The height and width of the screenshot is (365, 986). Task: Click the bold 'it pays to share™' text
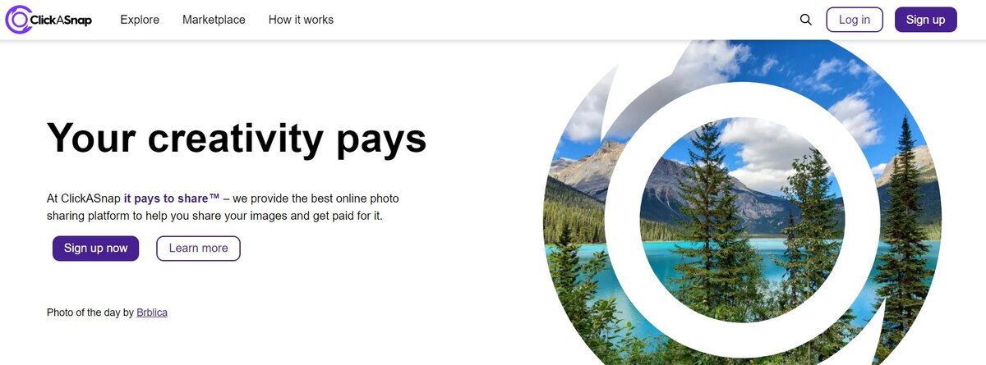tap(172, 198)
